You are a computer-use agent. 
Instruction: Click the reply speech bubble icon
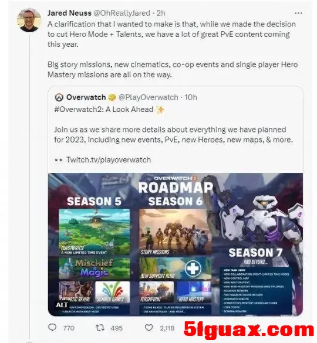[52, 328]
